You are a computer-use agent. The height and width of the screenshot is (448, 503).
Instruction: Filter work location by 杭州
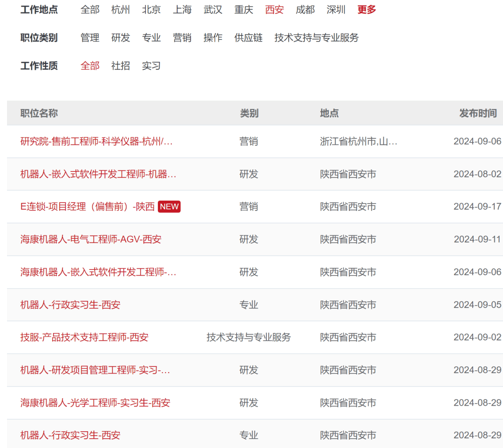coord(121,10)
